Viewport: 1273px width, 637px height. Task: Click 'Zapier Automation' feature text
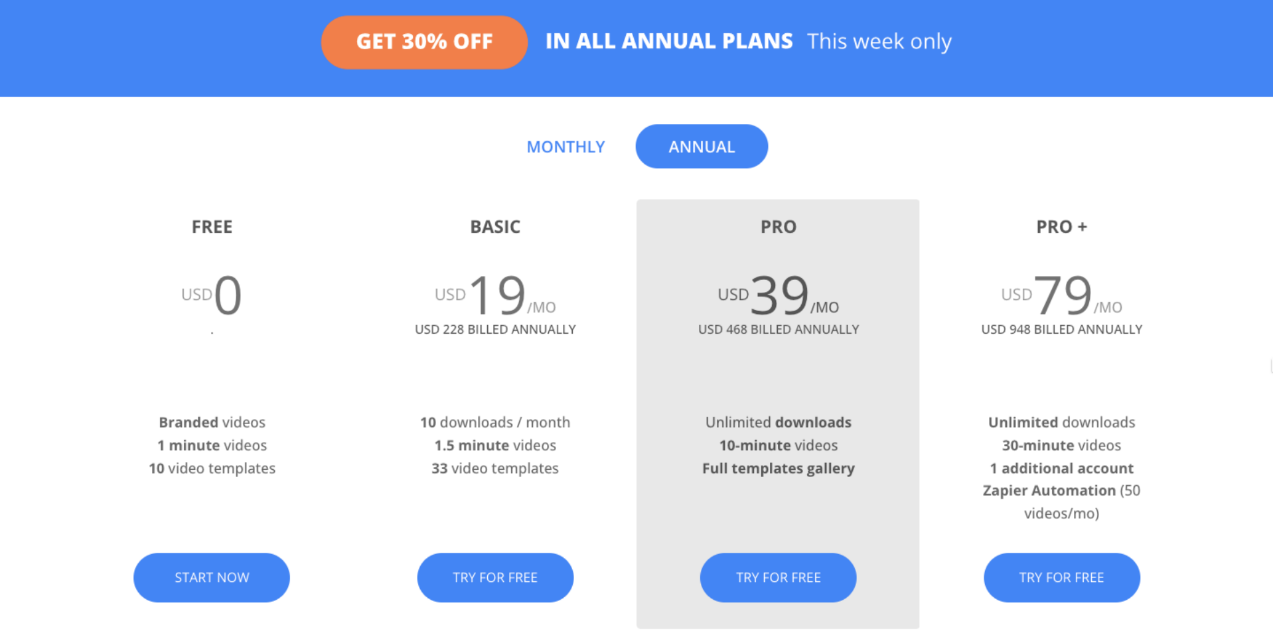tap(1049, 490)
